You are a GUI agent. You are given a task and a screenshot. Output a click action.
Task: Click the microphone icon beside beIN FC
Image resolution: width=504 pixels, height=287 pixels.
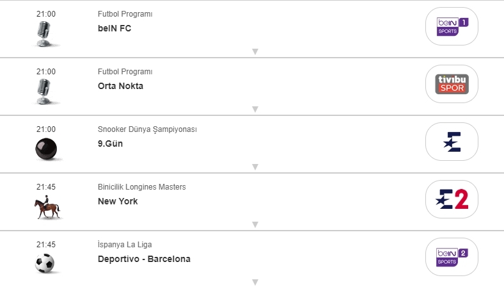[x=44, y=33]
